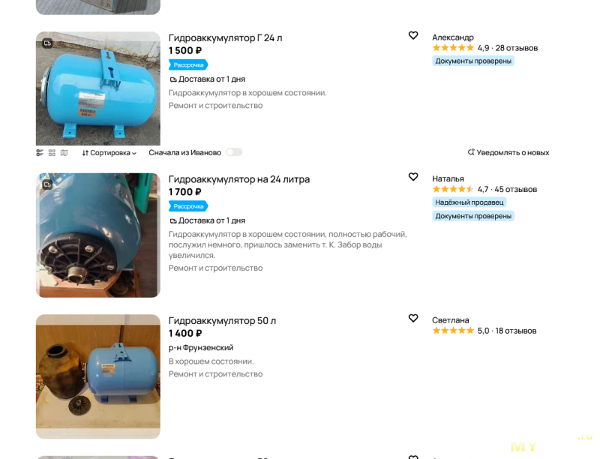Click heart icon for Гидроаккумулятор 50 л
The width and height of the screenshot is (600, 459).
(x=413, y=318)
